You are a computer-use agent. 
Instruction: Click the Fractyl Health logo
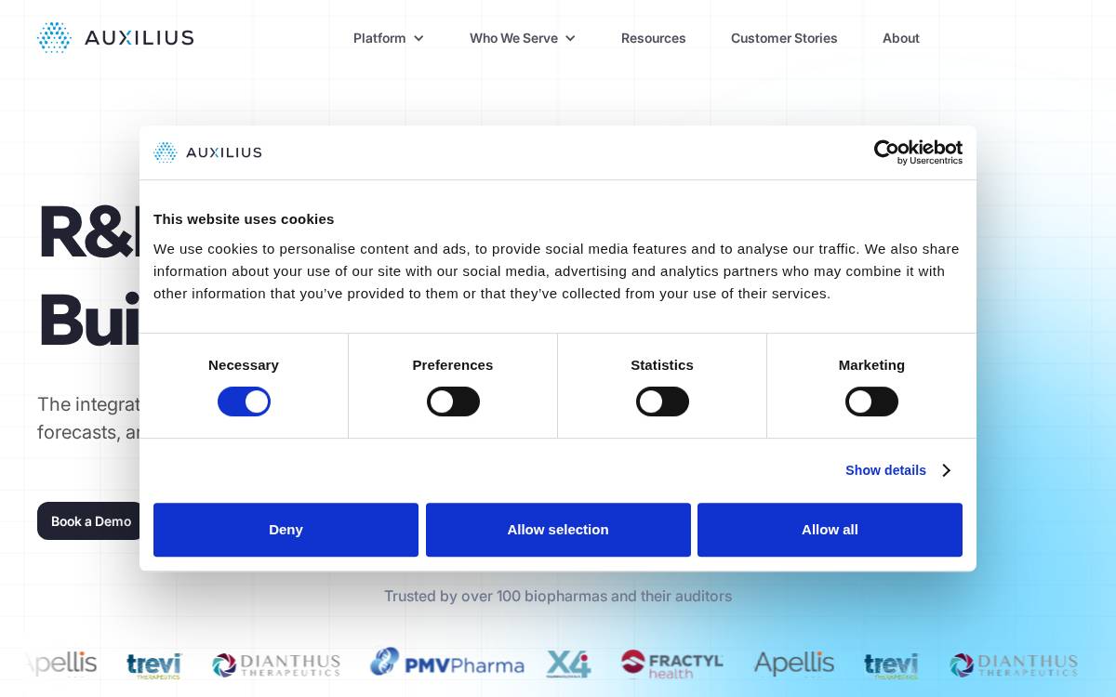tap(671, 664)
